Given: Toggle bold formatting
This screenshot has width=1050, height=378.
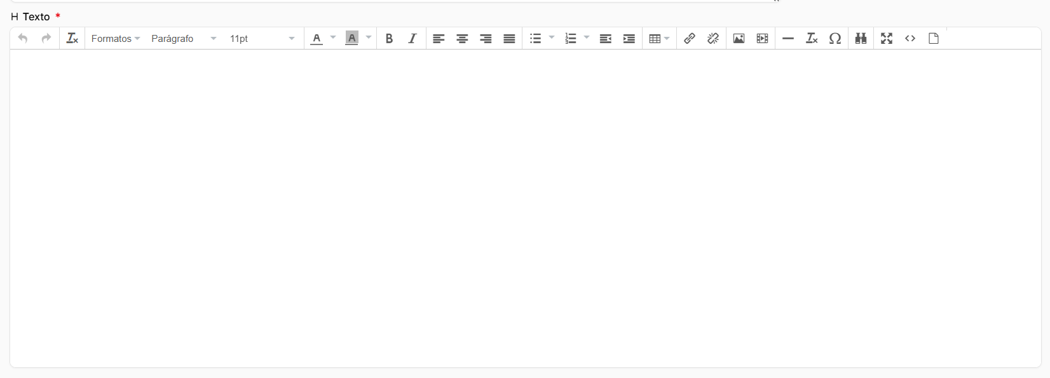Looking at the screenshot, I should (389, 39).
